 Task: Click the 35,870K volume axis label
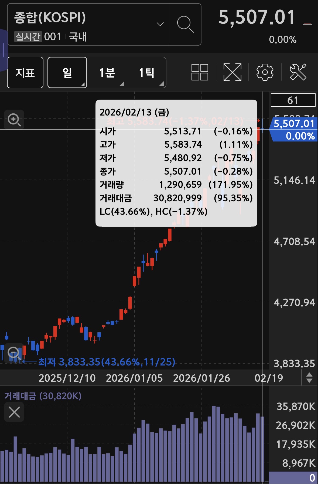pyautogui.click(x=296, y=406)
